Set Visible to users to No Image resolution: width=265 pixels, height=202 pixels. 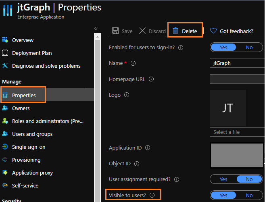click(x=249, y=195)
